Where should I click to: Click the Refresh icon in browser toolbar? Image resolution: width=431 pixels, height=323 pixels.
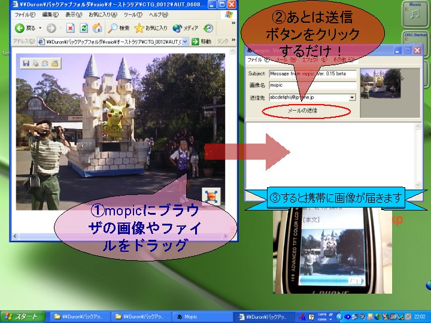tap(83, 28)
